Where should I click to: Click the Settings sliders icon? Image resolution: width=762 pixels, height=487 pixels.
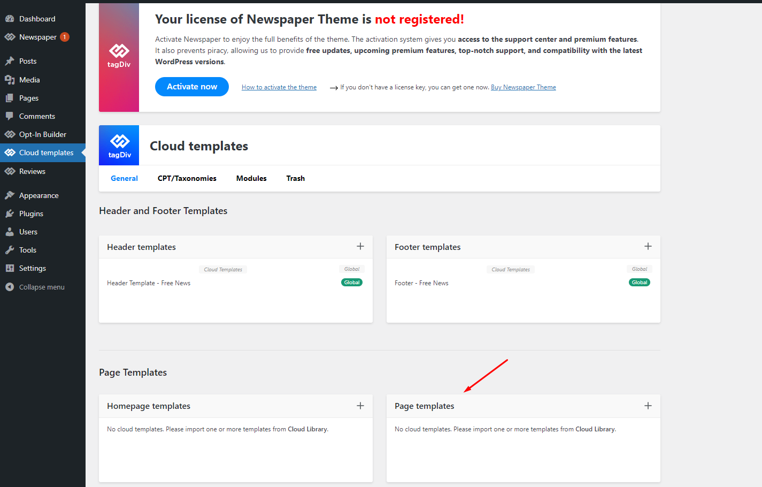pos(10,268)
